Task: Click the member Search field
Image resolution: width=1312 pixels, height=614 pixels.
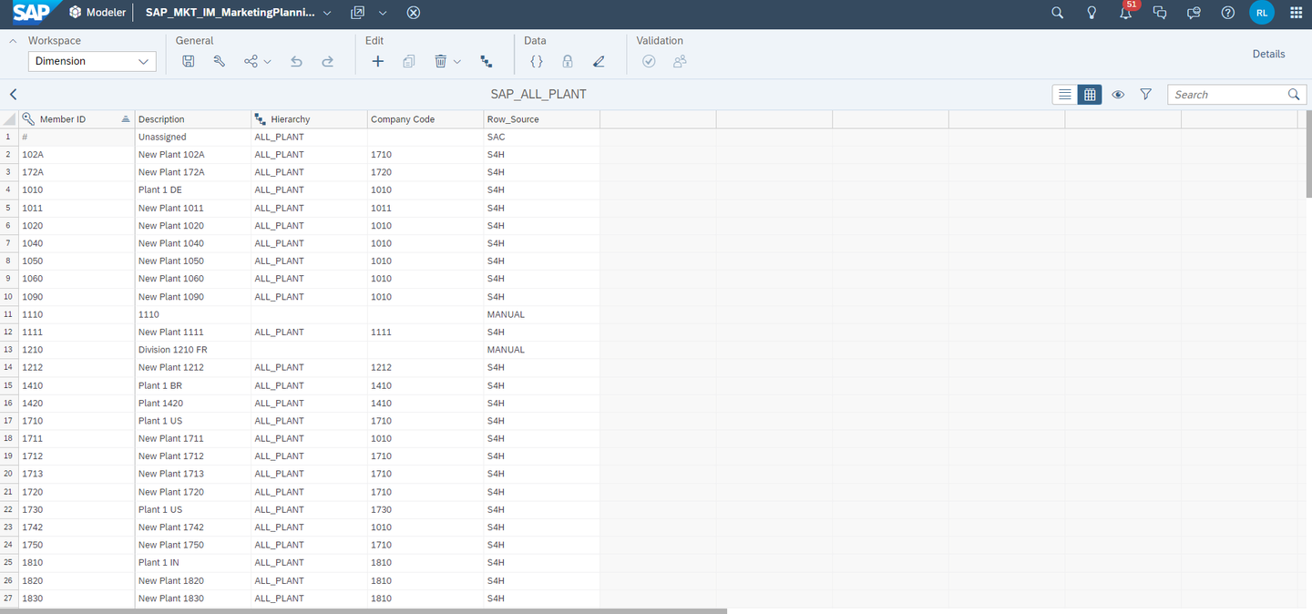Action: [x=1227, y=95]
